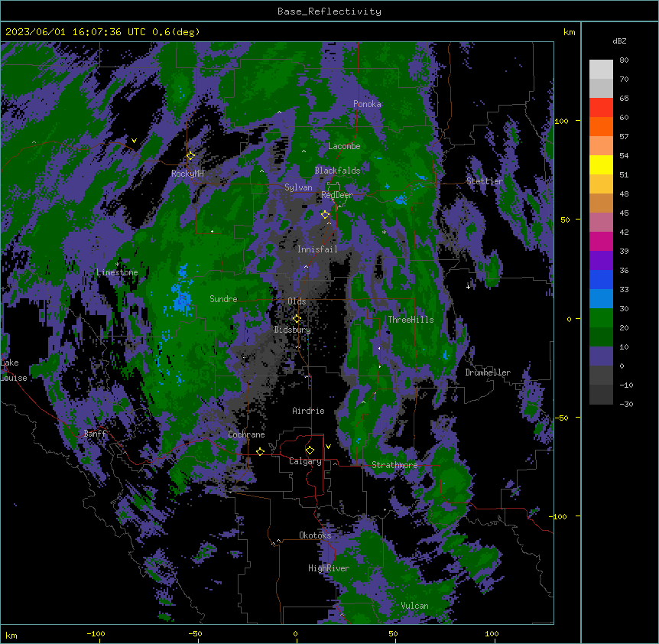The width and height of the screenshot is (659, 644).
Task: Click the asterisk marker southeast of RedDeer
Action: pyautogui.click(x=384, y=232)
